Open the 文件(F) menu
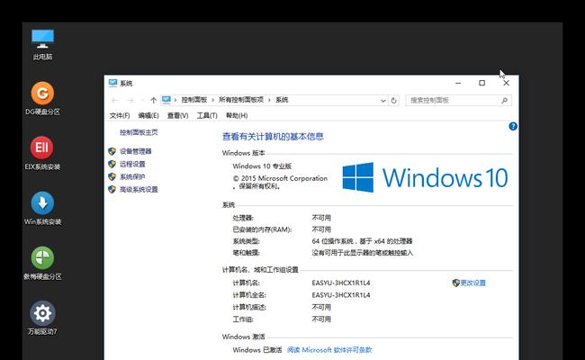The height and width of the screenshot is (360, 585). 120,115
